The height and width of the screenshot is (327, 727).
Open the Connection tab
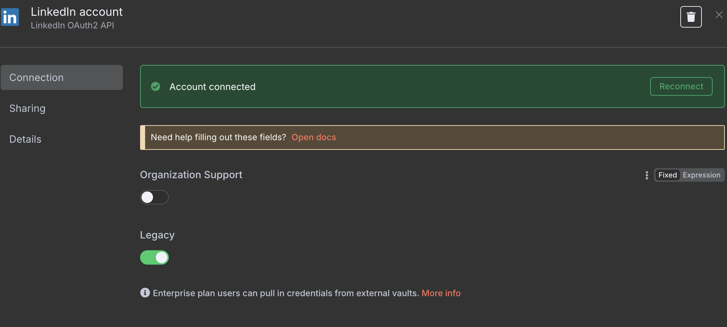[62, 77]
